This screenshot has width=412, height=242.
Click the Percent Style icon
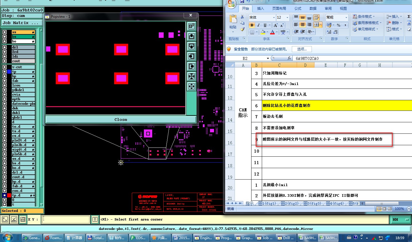tap(339, 25)
